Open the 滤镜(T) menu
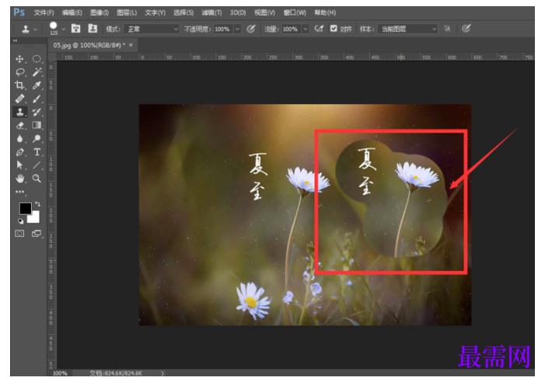Screen dimensions: 545x381 point(211,13)
